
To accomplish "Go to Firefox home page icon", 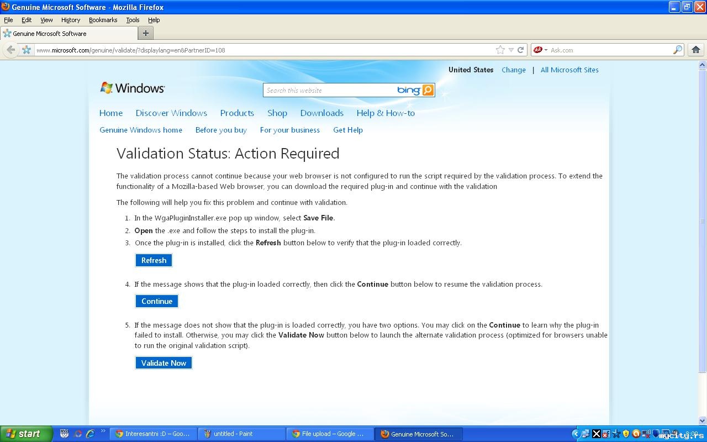I will pos(696,50).
